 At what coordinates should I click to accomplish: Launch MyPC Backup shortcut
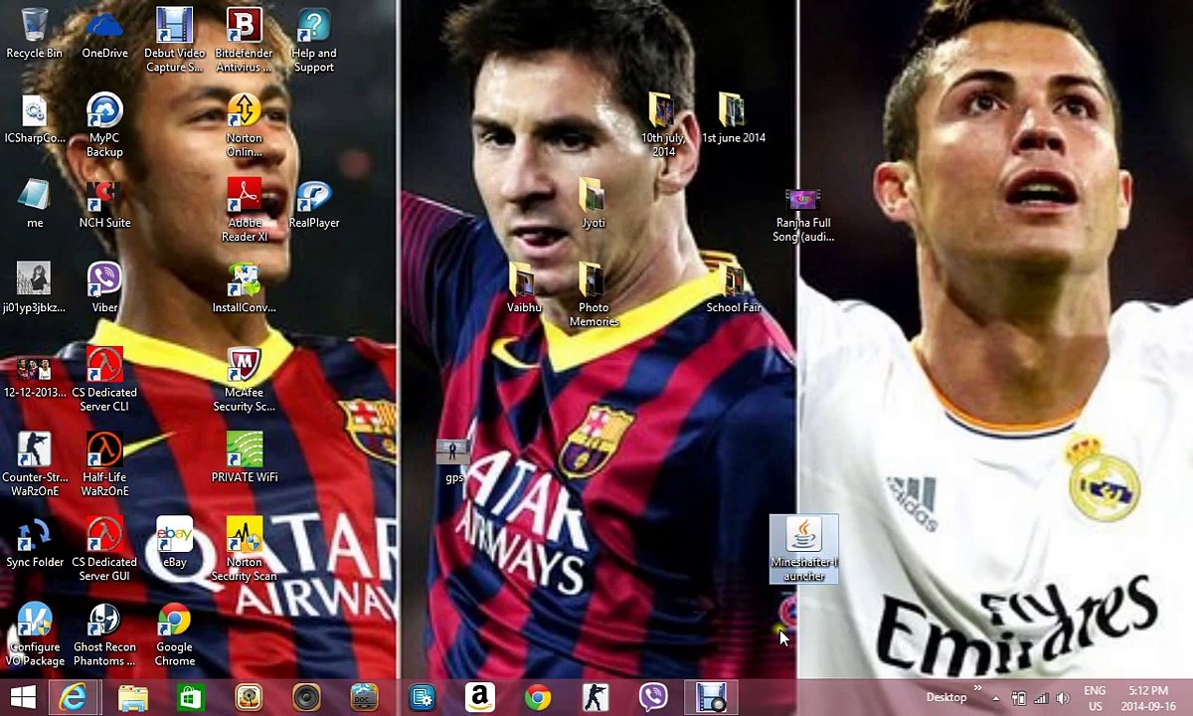pos(104,125)
